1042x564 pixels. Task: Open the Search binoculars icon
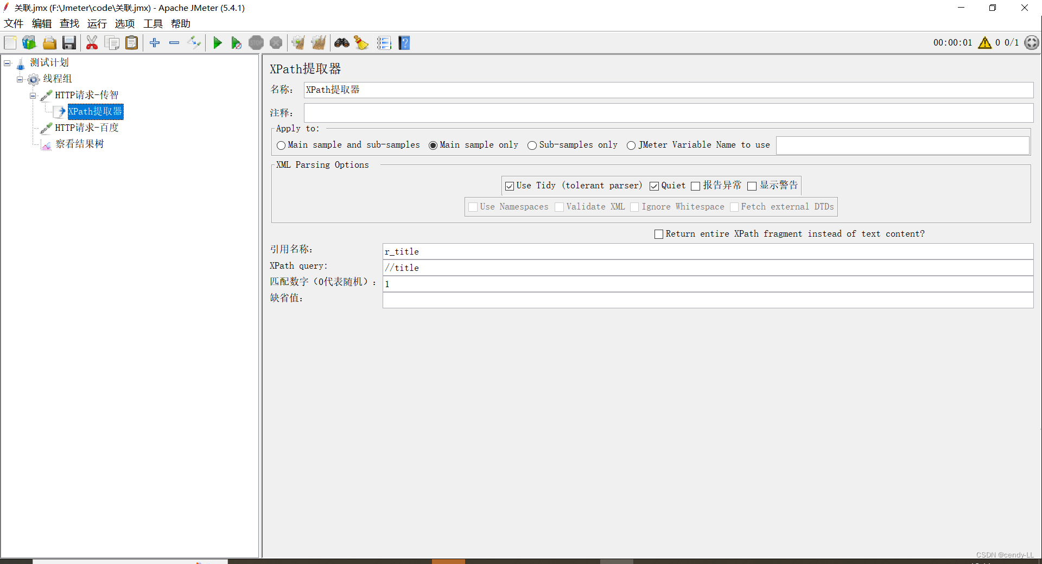(341, 42)
